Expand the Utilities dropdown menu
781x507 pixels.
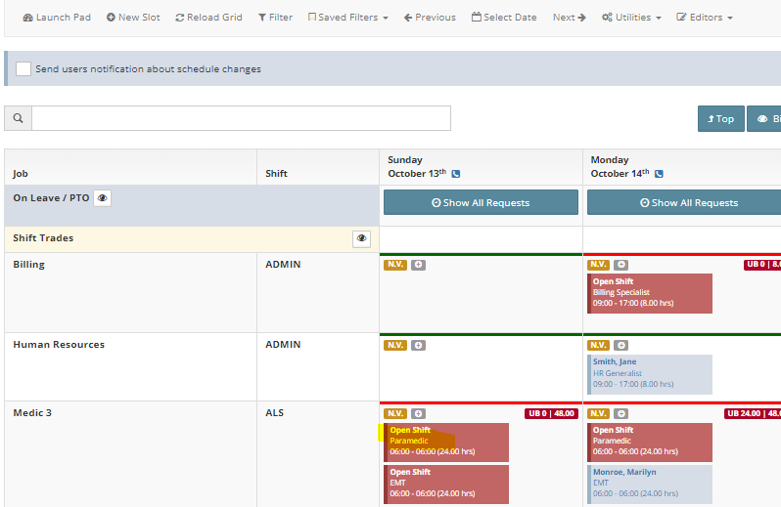coord(630,18)
